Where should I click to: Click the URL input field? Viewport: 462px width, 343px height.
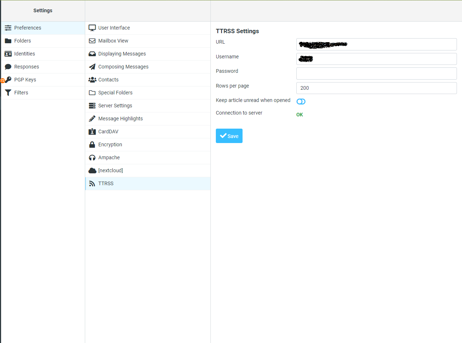tap(376, 44)
